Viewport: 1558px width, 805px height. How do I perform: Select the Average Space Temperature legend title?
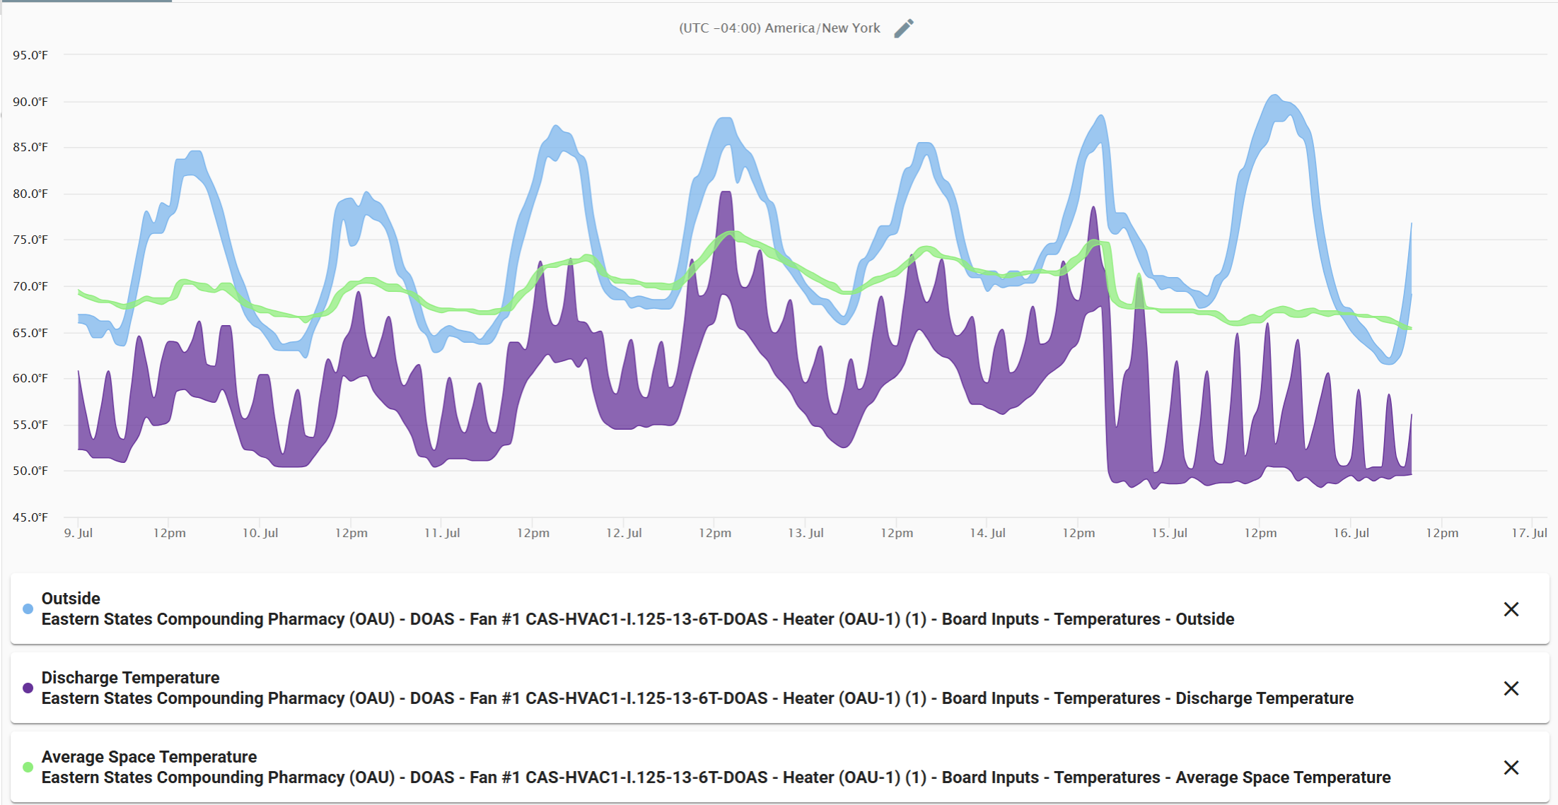tap(149, 757)
